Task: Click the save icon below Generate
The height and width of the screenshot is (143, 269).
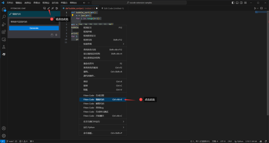Action: pyautogui.click(x=52, y=35)
